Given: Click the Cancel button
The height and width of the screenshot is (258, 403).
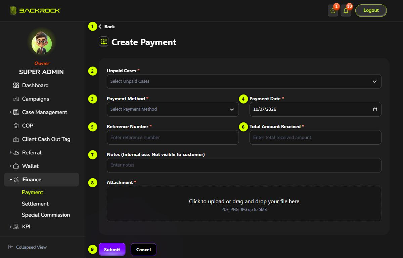Looking at the screenshot, I should (143, 250).
